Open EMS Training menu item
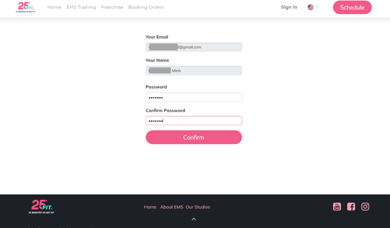 coord(81,7)
